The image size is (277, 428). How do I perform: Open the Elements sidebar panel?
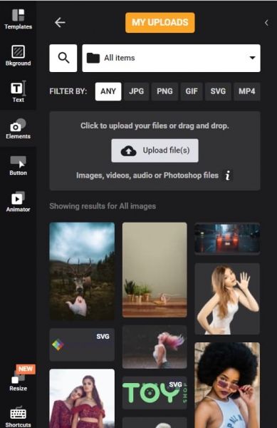pos(18,128)
